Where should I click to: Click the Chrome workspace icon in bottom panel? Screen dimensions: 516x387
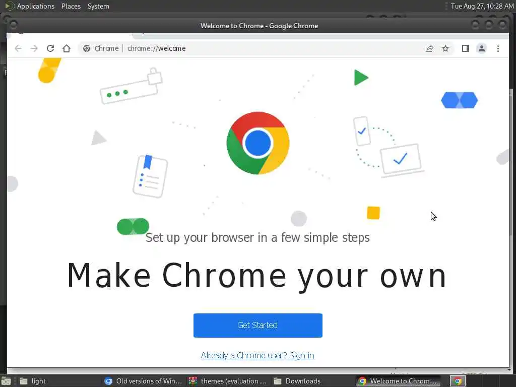click(458, 381)
